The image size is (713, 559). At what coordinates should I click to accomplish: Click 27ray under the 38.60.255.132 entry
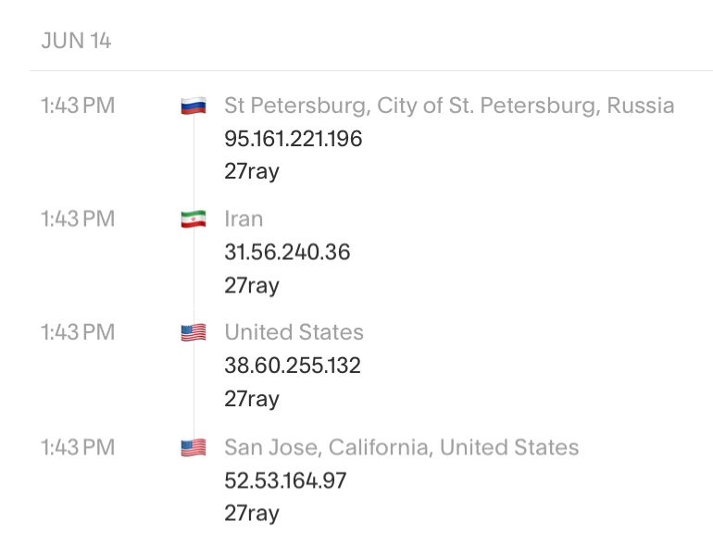point(252,399)
